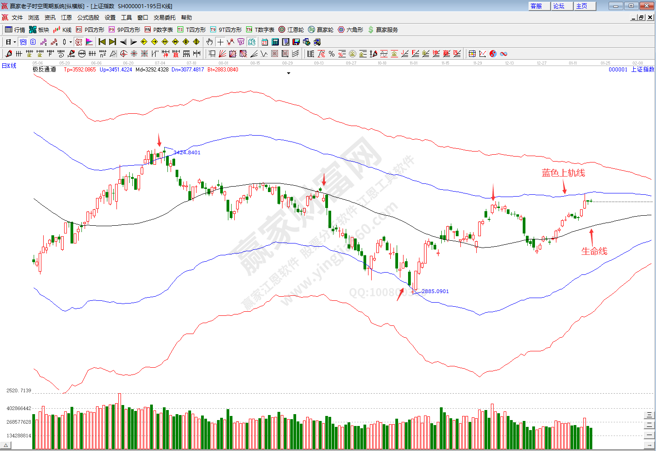This screenshot has height=451, width=656.
Task: Click the yin-yang icon in toolbar
Action: click(x=493, y=54)
